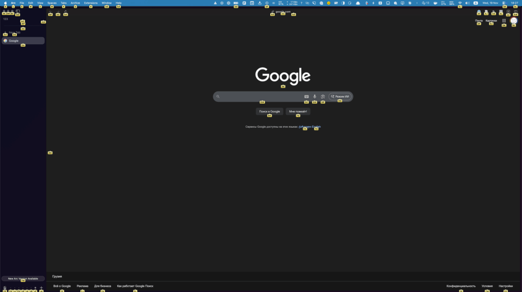Open Google Lens image search icon
This screenshot has width=522, height=292.
tap(323, 97)
